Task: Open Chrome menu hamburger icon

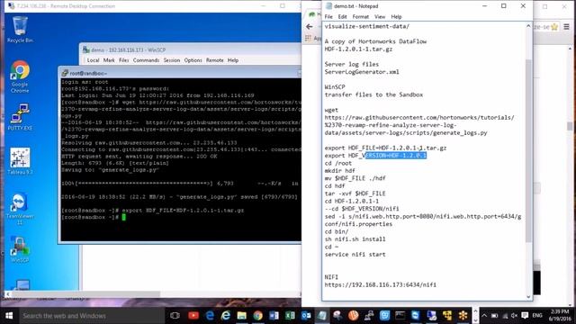Action: 566,26
